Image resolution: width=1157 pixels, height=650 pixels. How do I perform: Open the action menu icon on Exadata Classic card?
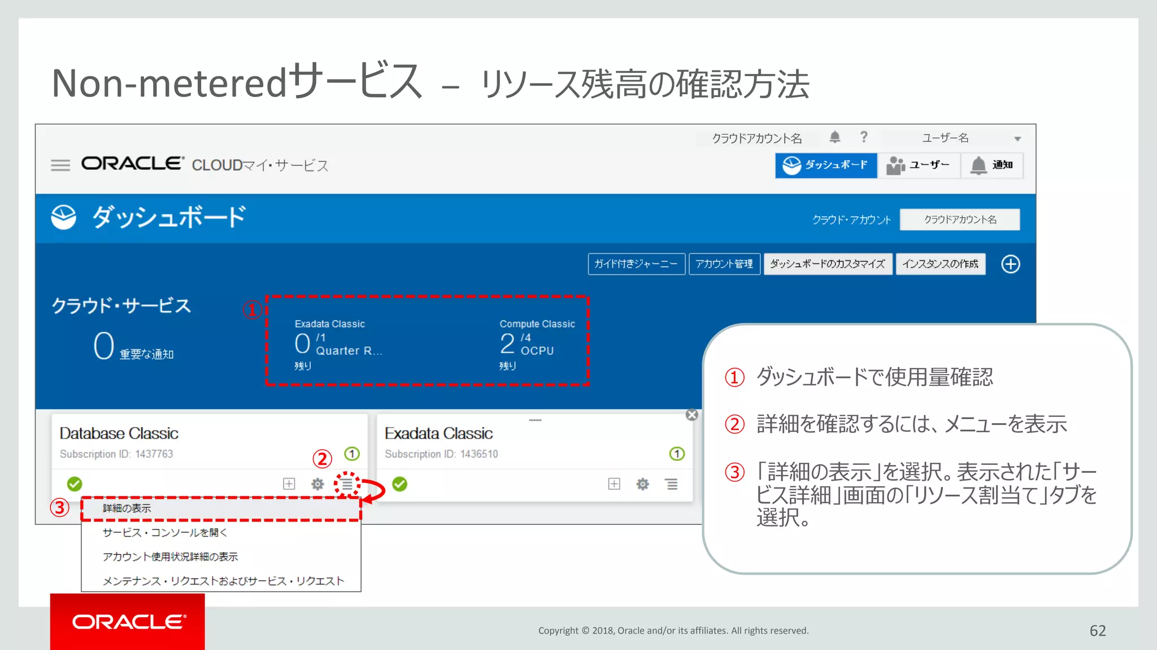[672, 484]
